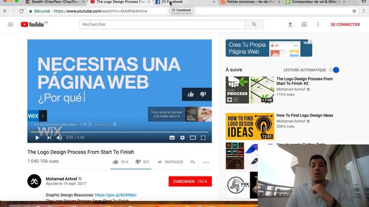Open the YouTube hamburger guide menu
Image resolution: width=369 pixels, height=207 pixels.
click(10, 24)
